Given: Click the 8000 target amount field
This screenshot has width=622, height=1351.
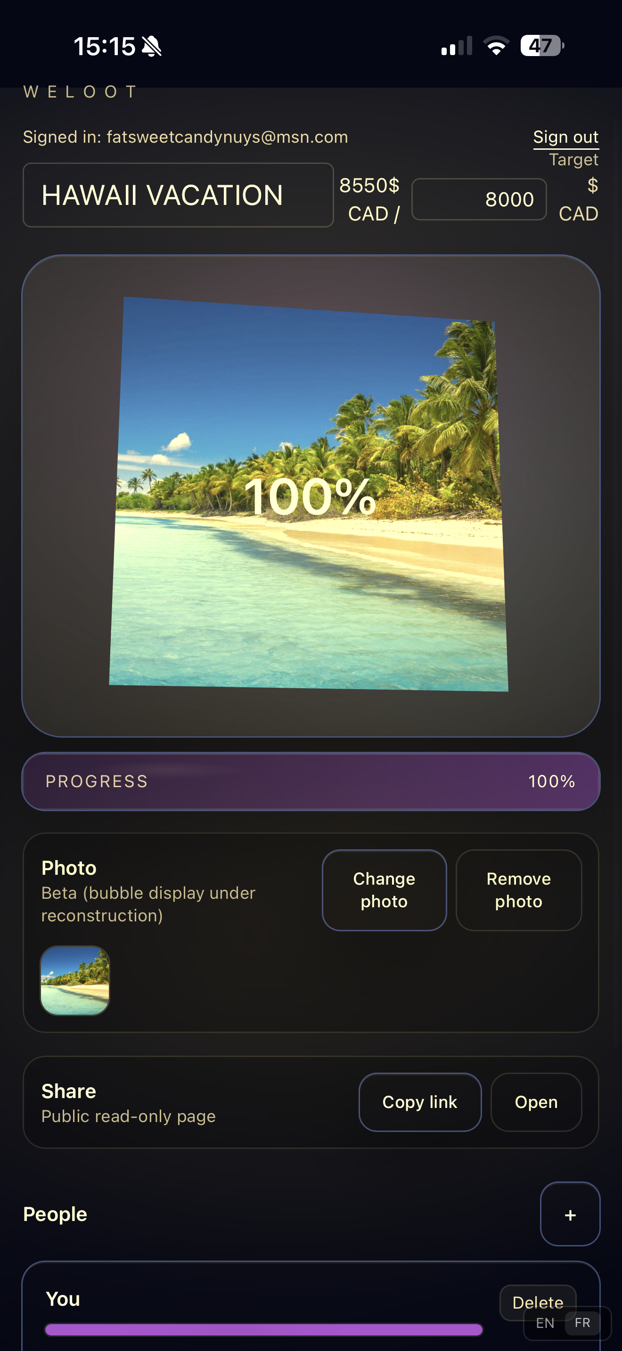Looking at the screenshot, I should click(x=479, y=199).
